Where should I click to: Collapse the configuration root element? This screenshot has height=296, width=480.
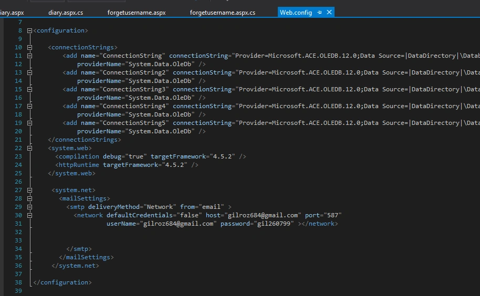click(x=30, y=30)
